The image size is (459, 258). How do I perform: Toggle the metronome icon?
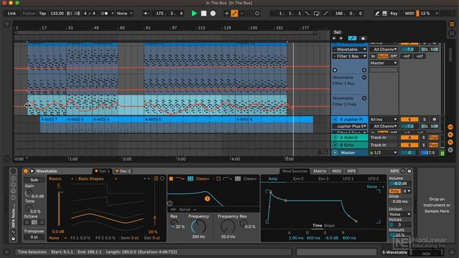pyautogui.click(x=104, y=14)
